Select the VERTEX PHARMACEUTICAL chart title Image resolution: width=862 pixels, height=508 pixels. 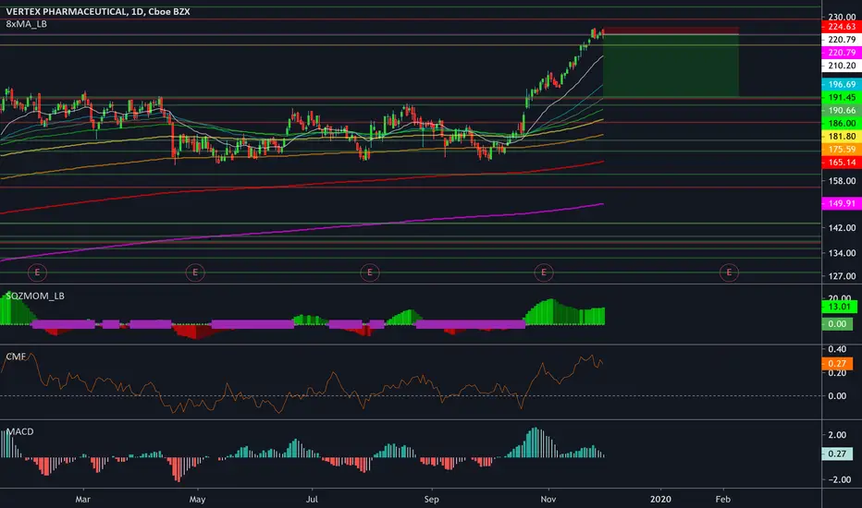coord(98,11)
